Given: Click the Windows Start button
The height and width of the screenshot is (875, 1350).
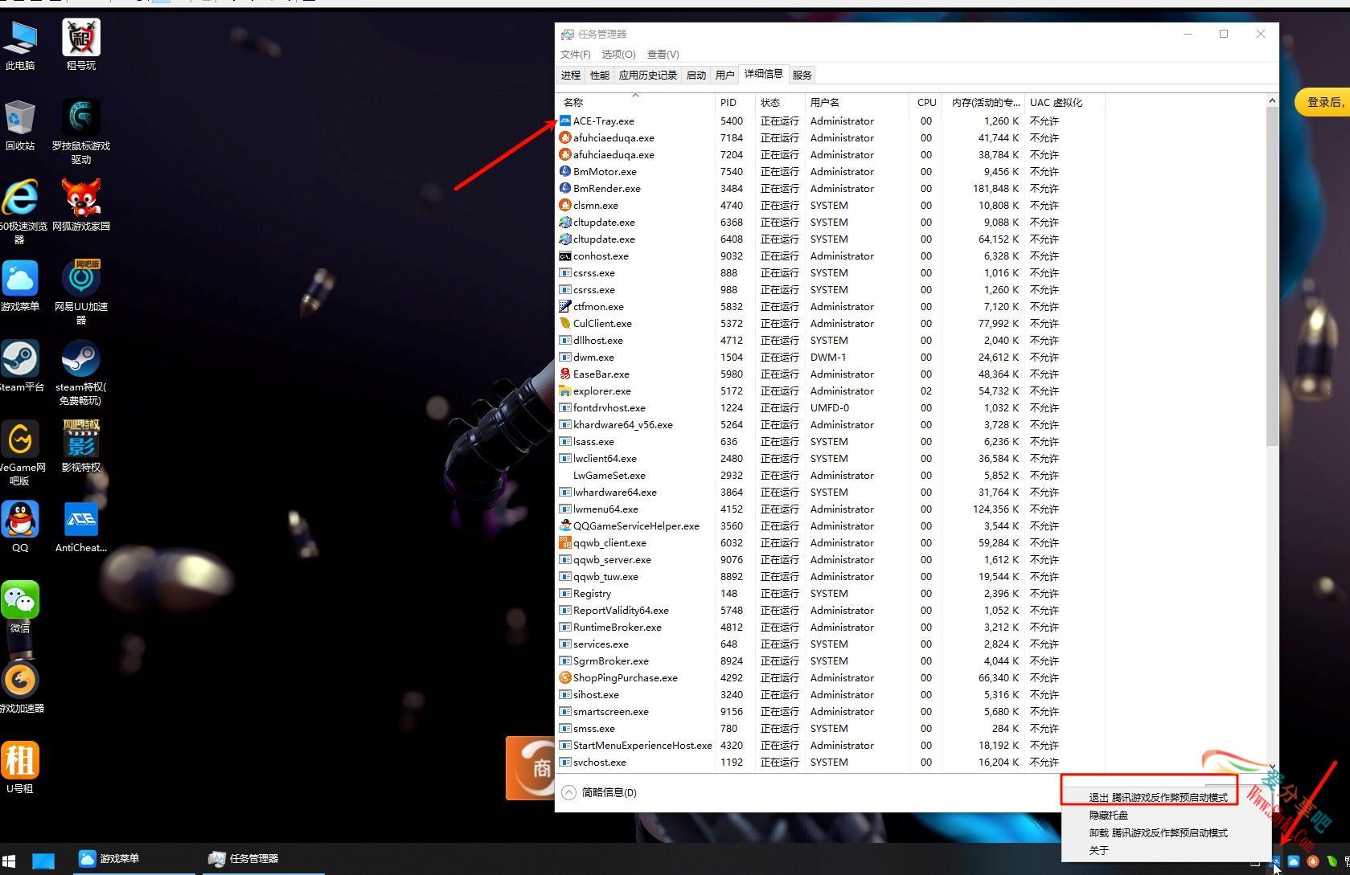Looking at the screenshot, I should tap(10, 861).
